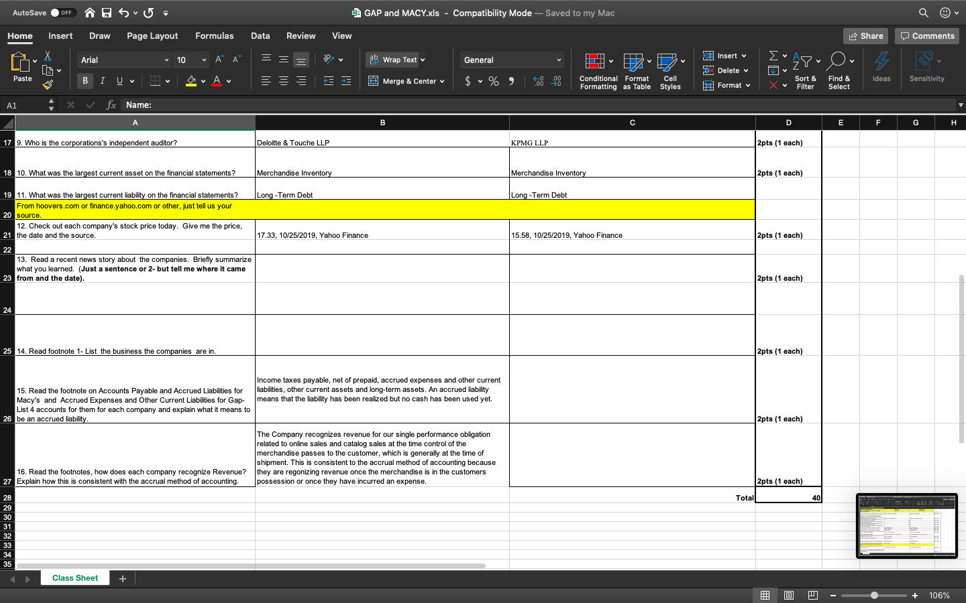Image resolution: width=966 pixels, height=603 pixels.
Task: Switch to Page Layout view in status bar
Action: [x=789, y=595]
